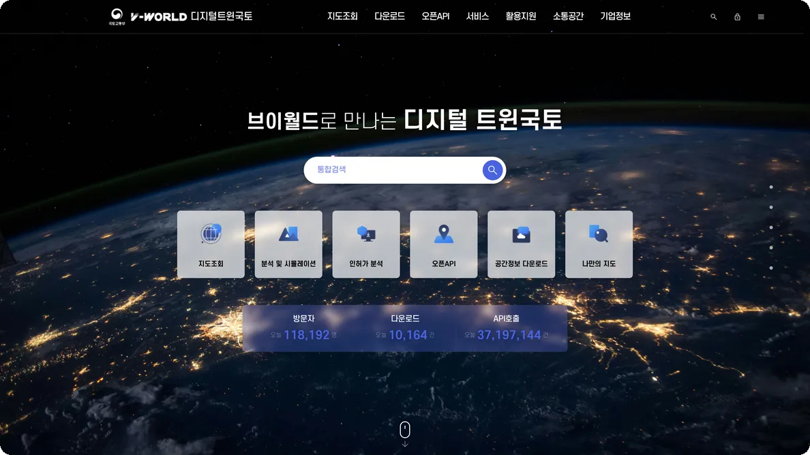Open the 서비스 menu
The height and width of the screenshot is (455, 810).
coord(477,16)
